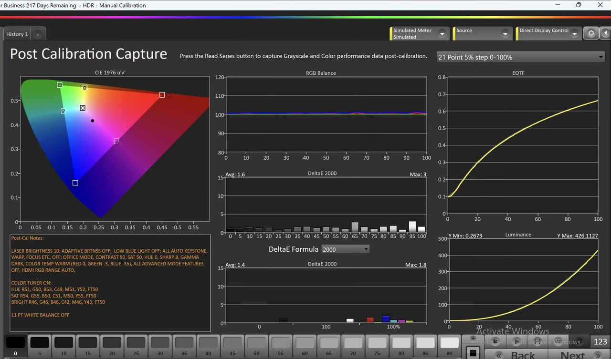This screenshot has width=611, height=359.
Task: Click the red primary target on CIE chart
Action: tap(162, 95)
